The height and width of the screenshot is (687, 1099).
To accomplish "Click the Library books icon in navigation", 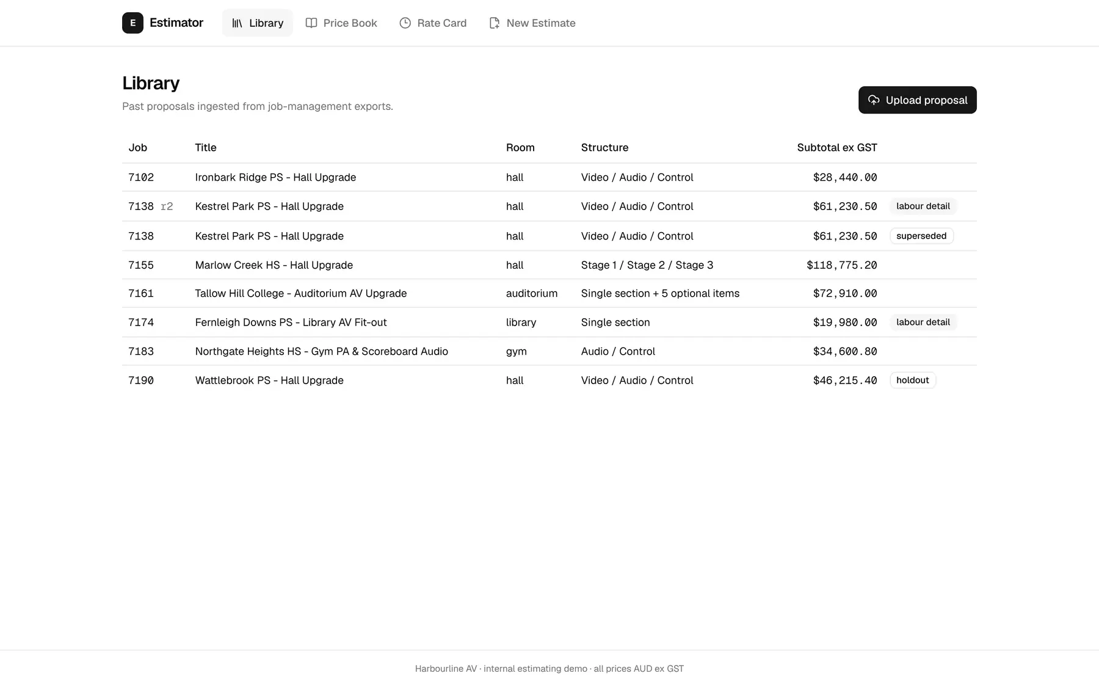I will (237, 23).
